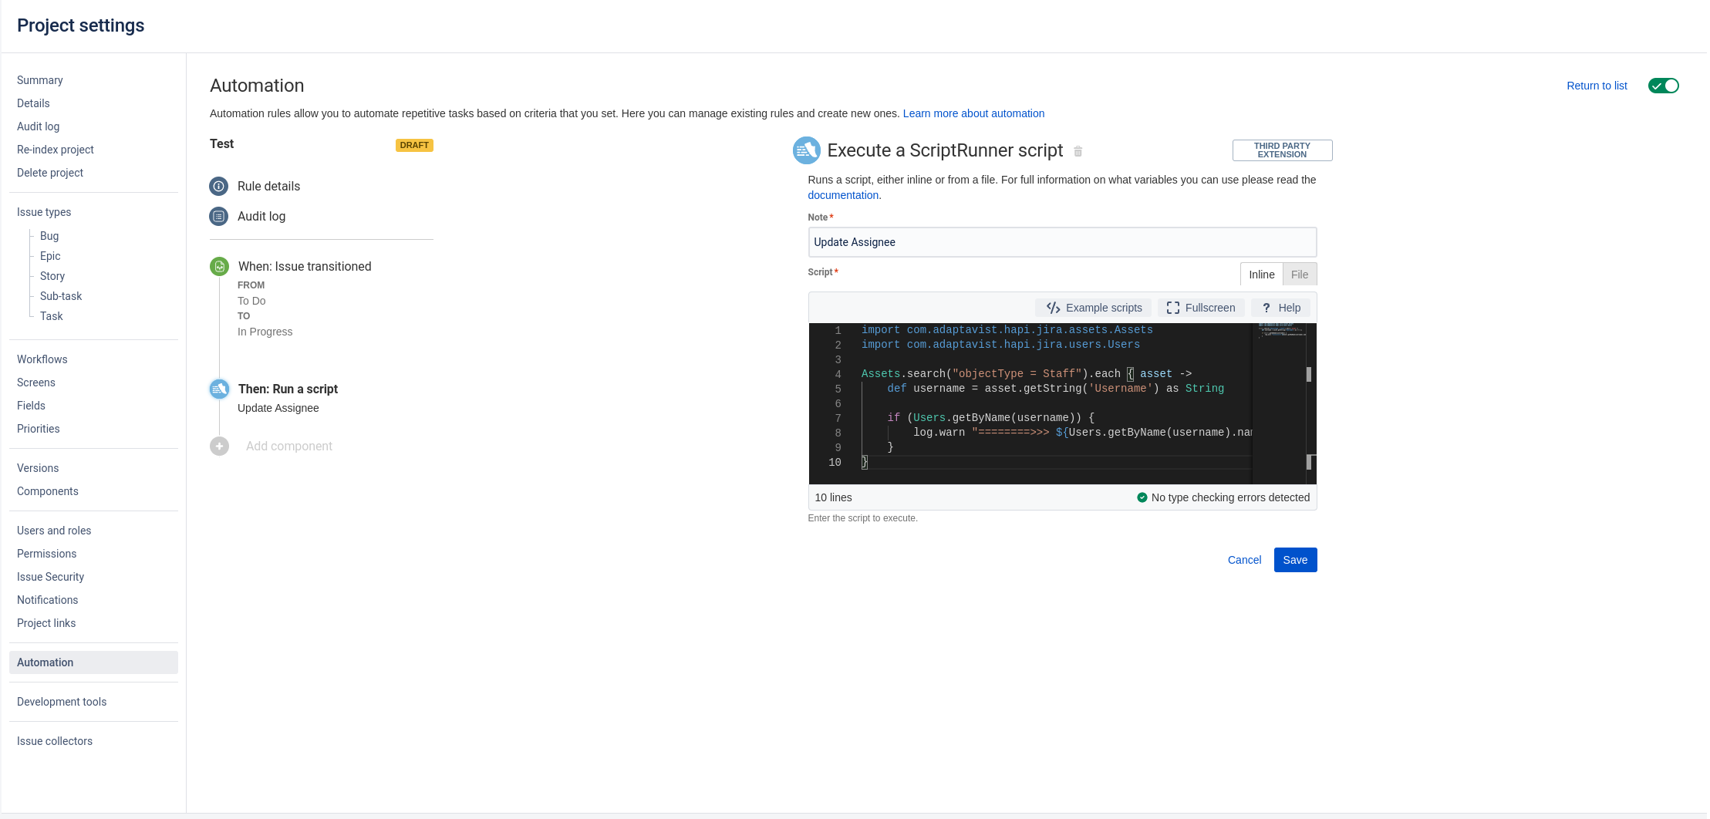The width and height of the screenshot is (1710, 819).
Task: Click the Add component plus icon
Action: point(219,446)
